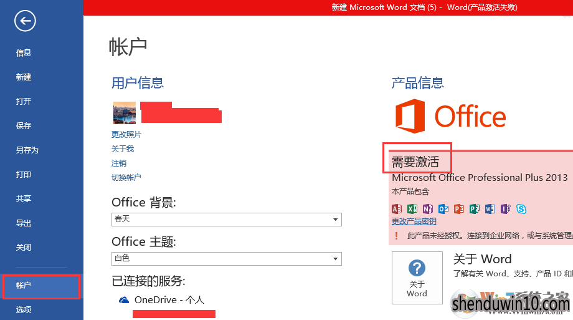Open the 关于 Word button

pyautogui.click(x=417, y=278)
